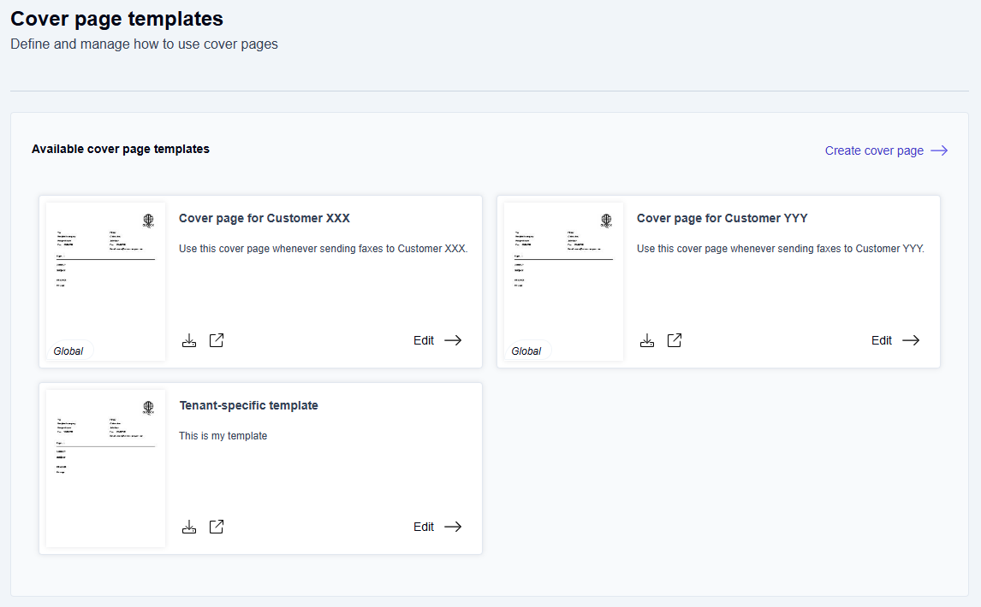Click the Global badge on Customer YYY thumbnail
Viewport: 981px width, 607px height.
coord(526,351)
